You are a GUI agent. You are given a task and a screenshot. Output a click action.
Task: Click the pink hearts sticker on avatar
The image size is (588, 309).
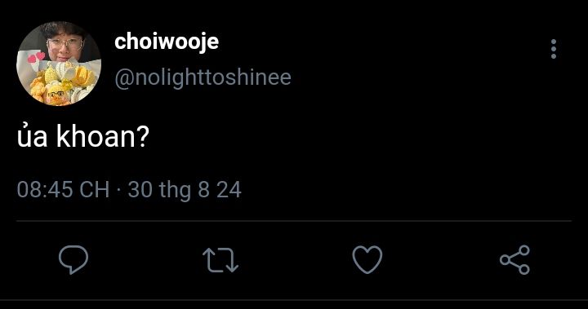[37, 58]
